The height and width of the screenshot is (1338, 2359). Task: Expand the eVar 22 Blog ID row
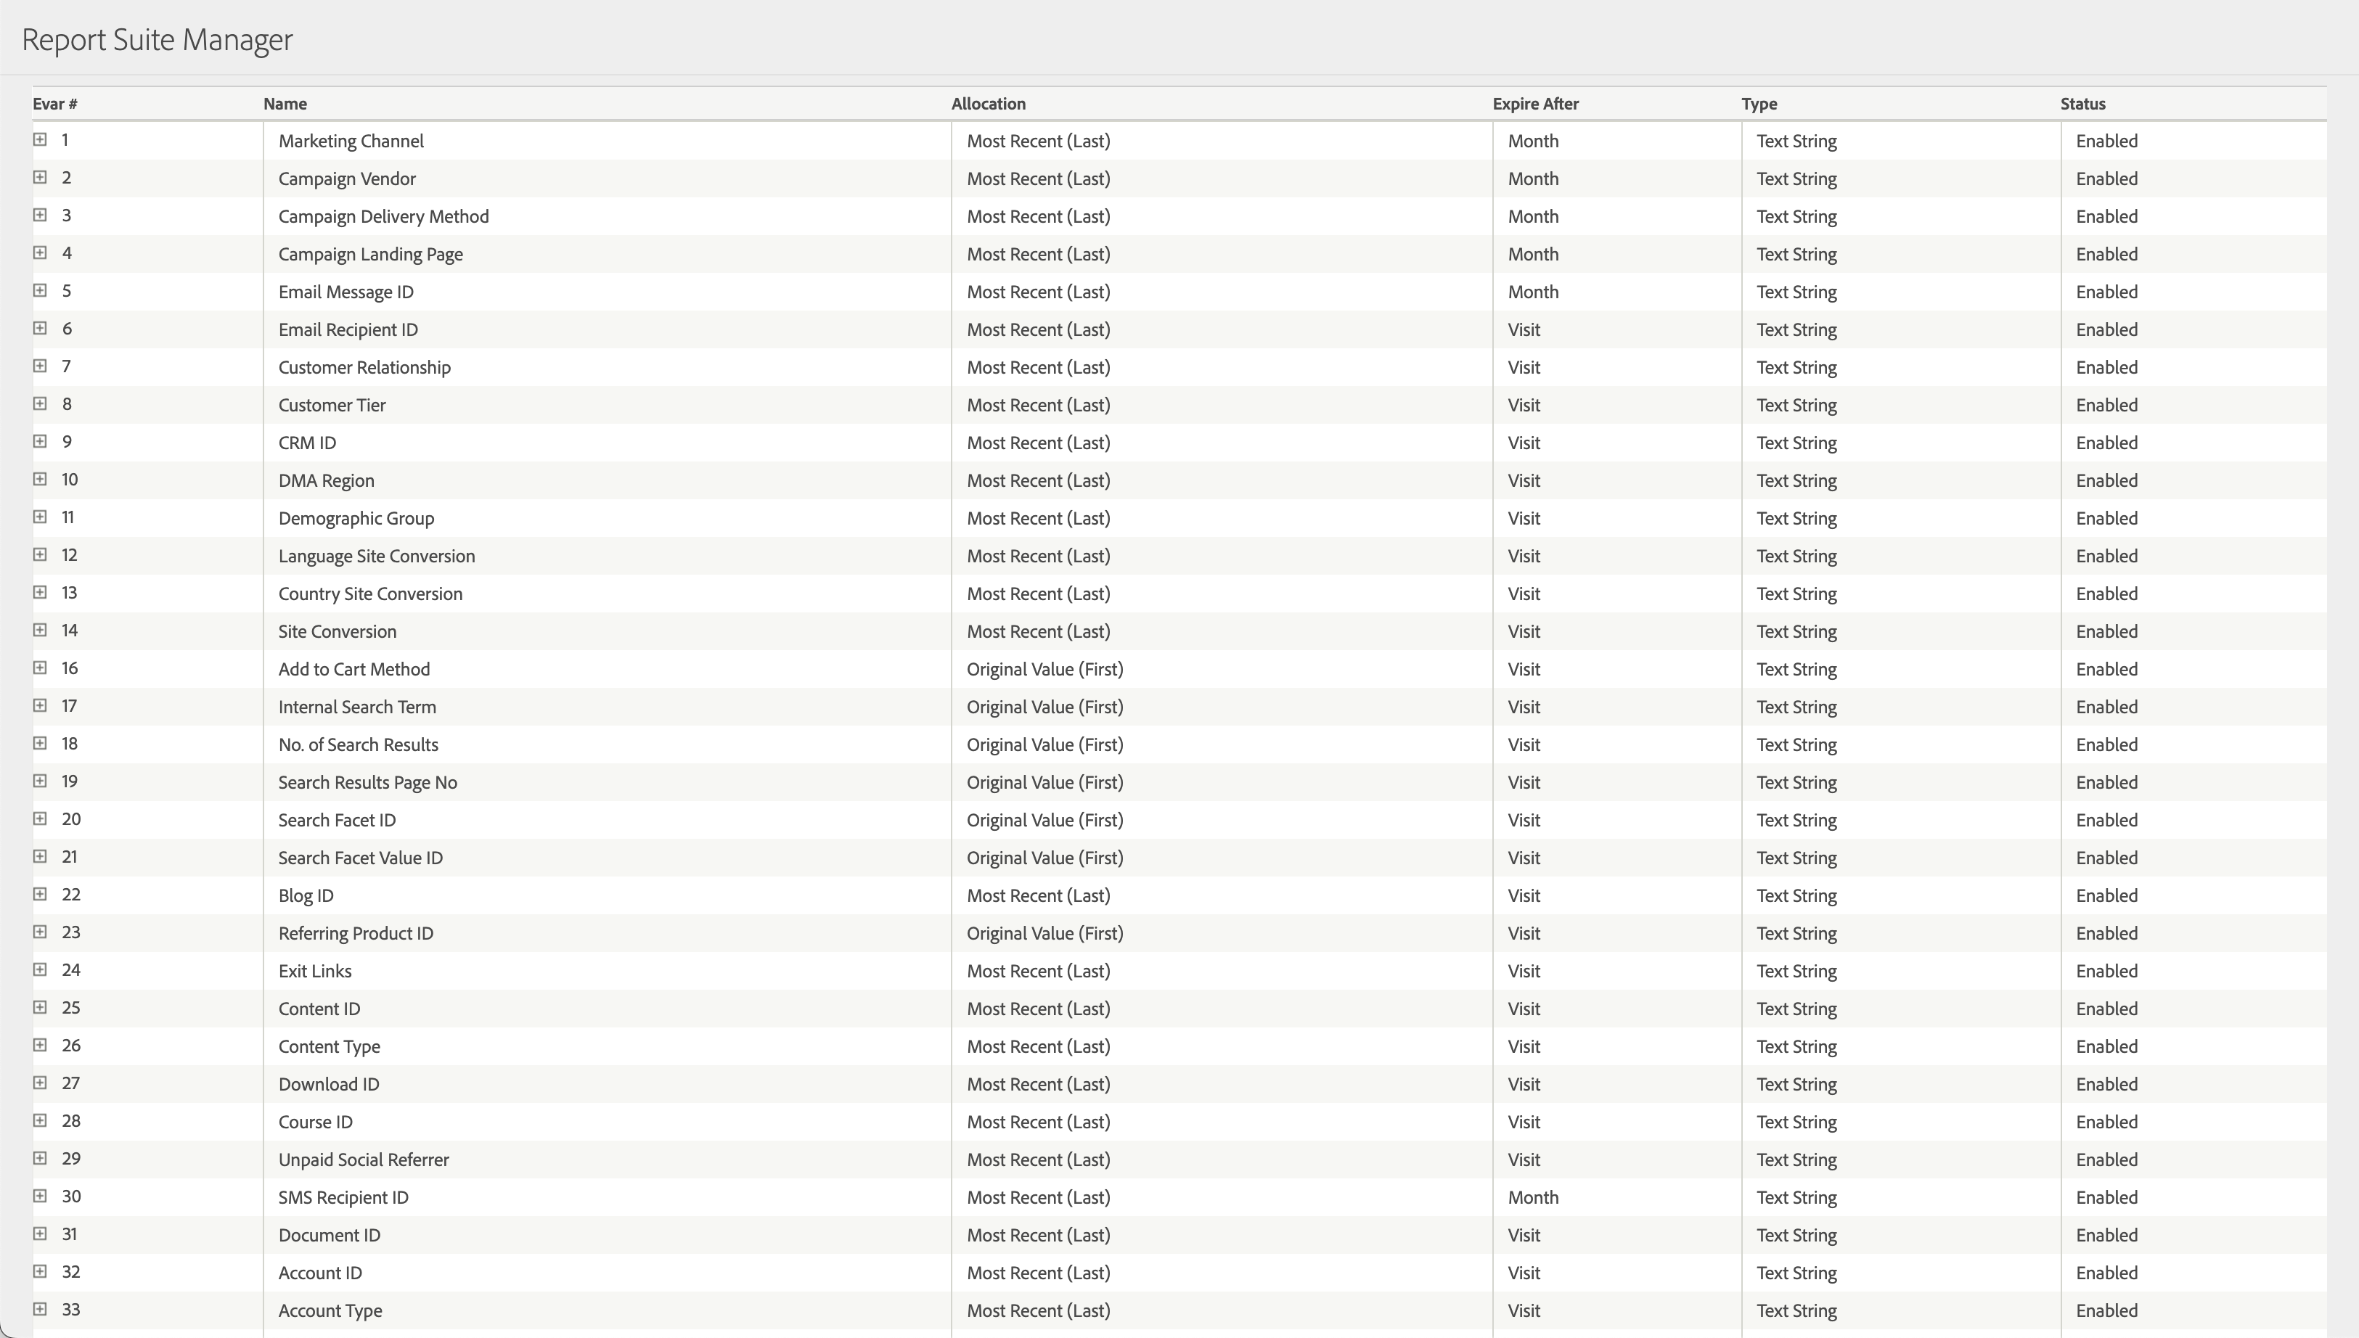39,894
